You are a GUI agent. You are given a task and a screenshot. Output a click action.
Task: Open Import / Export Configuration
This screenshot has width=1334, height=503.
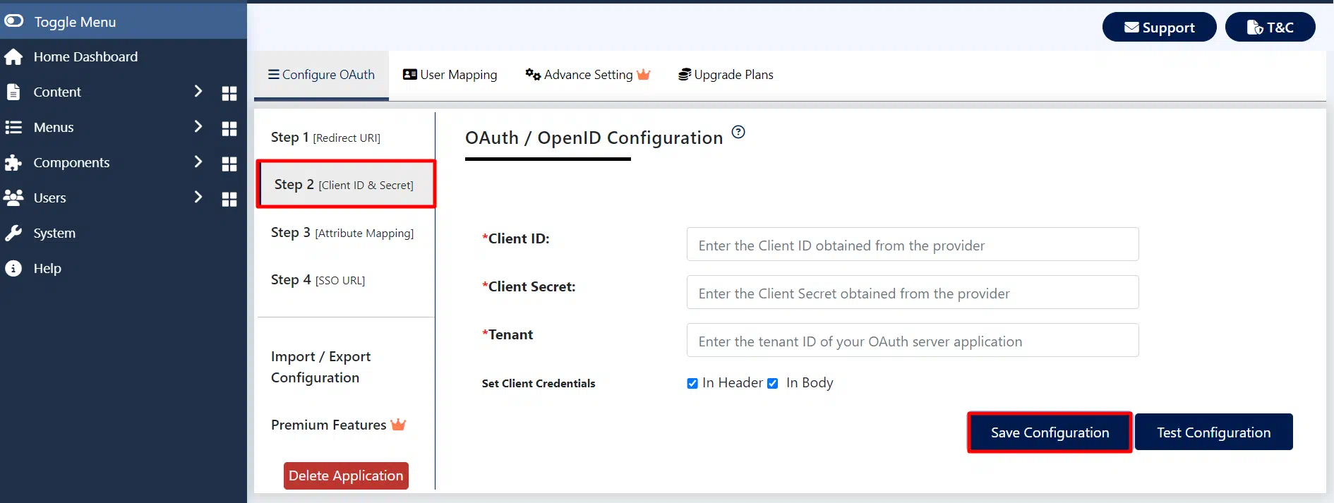[321, 367]
